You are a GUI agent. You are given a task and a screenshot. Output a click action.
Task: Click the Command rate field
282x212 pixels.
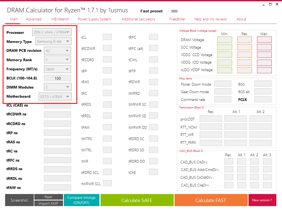click(223, 99)
